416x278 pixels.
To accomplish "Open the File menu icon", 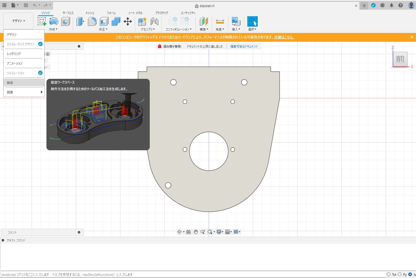I will click(x=13, y=5).
